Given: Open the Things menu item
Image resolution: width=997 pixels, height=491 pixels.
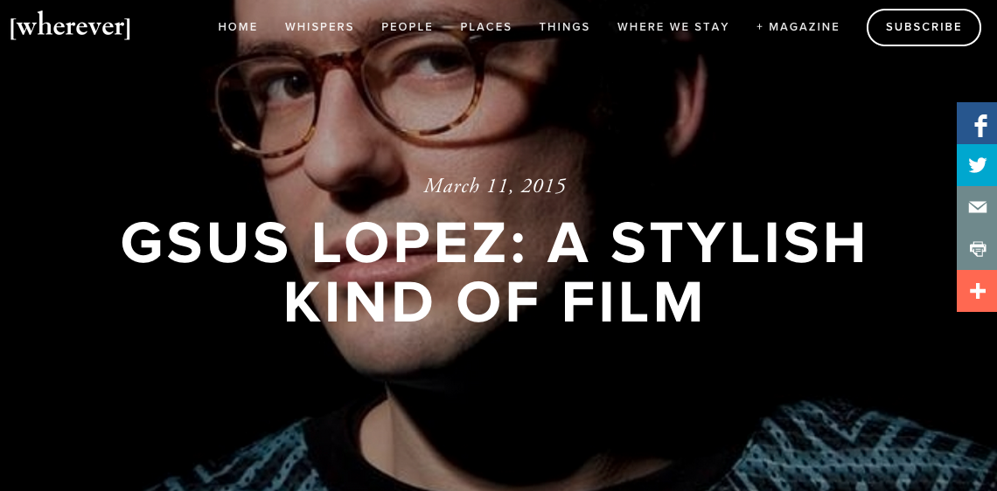Looking at the screenshot, I should [x=565, y=27].
